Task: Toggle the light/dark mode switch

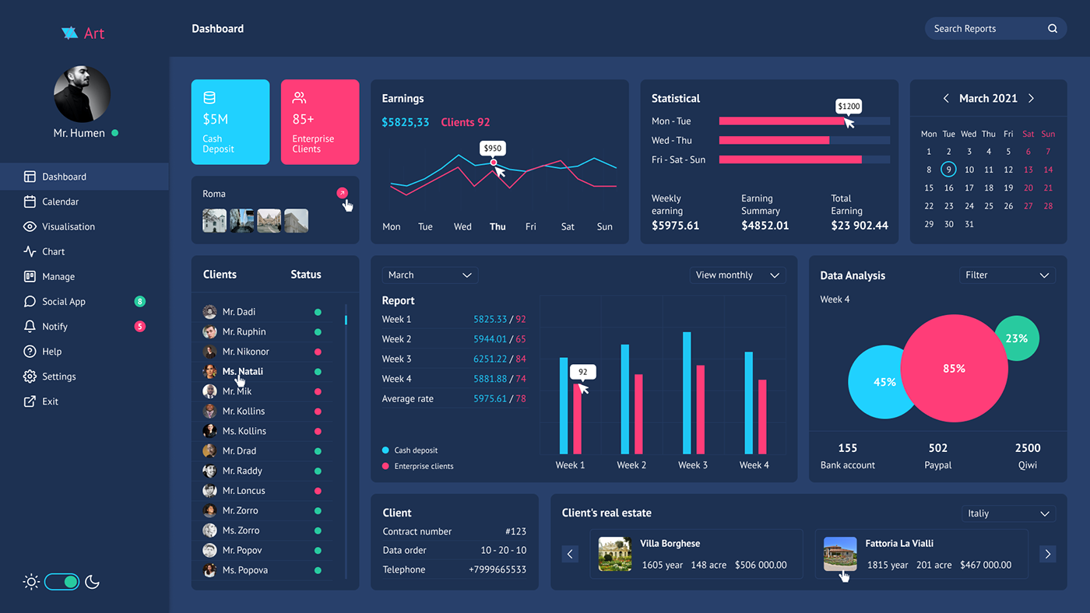Action: click(62, 582)
